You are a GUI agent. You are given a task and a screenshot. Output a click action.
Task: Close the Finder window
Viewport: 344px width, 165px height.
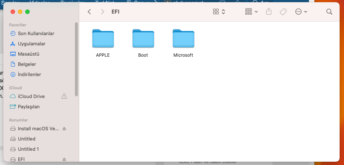coord(13,12)
